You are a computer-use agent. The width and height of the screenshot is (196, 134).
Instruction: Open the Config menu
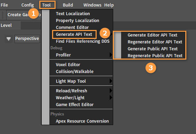pos(28,5)
